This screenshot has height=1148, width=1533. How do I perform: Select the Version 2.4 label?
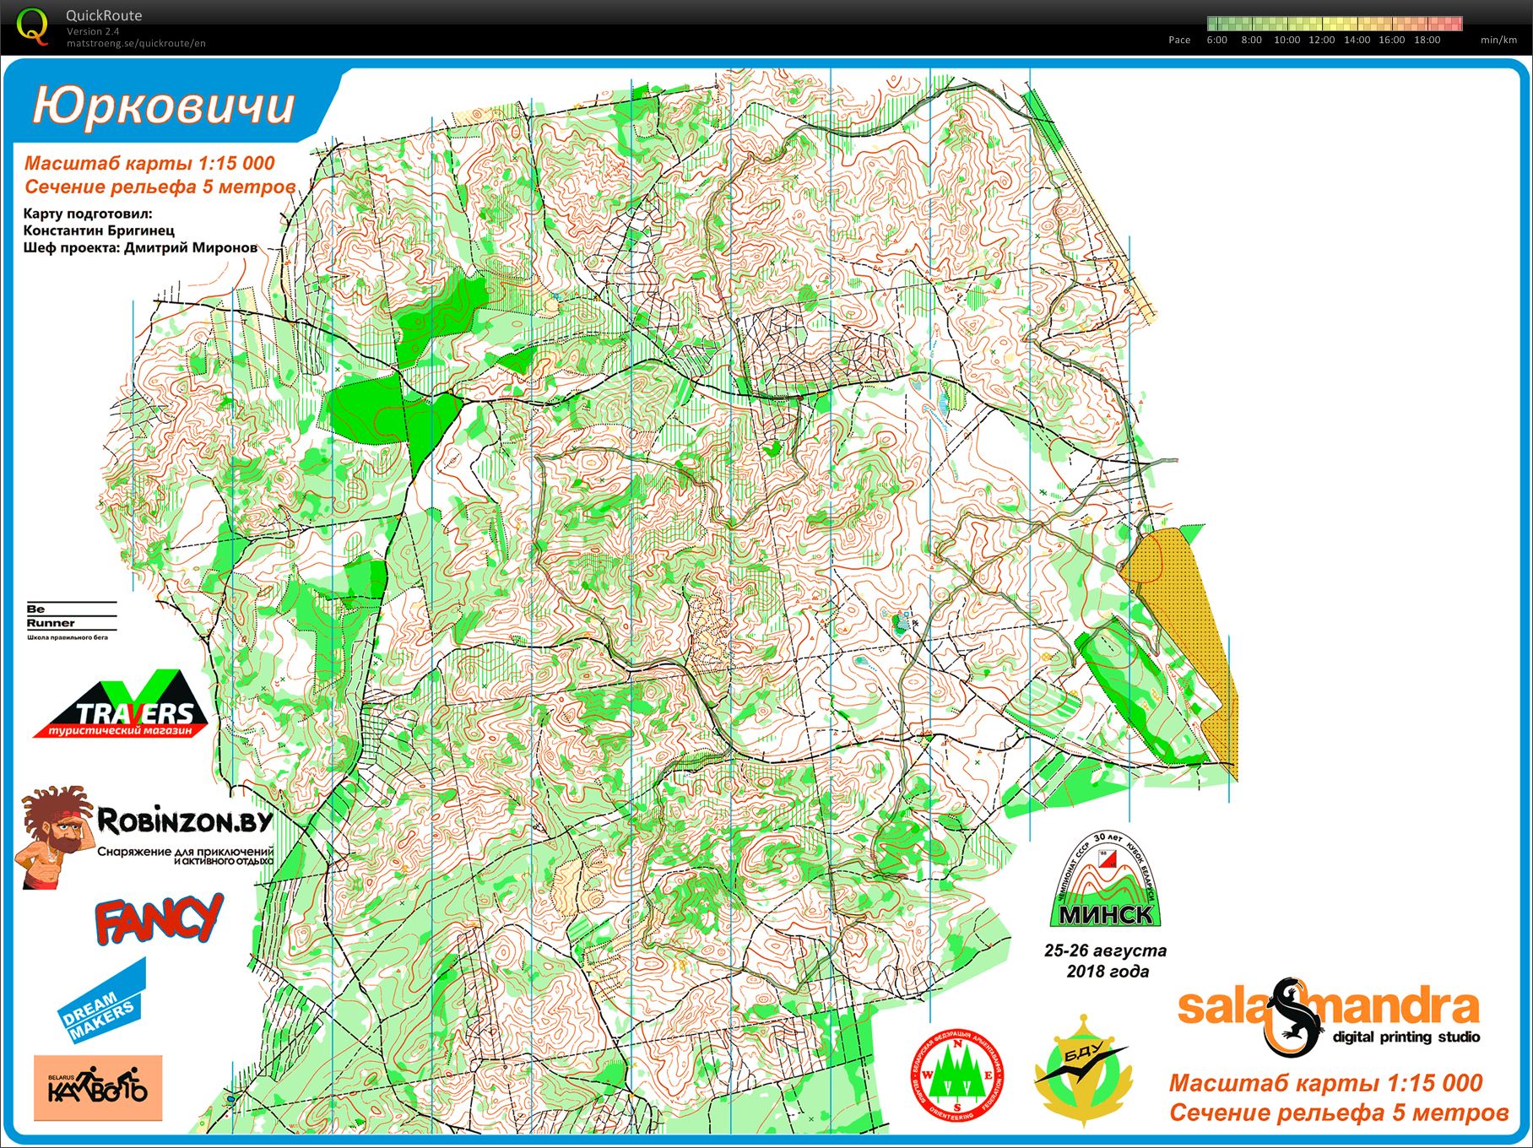tap(93, 31)
